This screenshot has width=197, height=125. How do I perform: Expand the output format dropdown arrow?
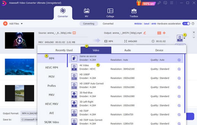(184, 38)
